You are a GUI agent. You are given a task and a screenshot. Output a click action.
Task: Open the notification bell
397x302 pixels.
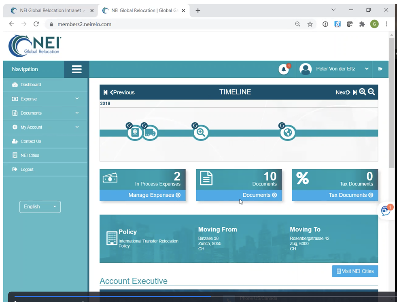(x=284, y=69)
